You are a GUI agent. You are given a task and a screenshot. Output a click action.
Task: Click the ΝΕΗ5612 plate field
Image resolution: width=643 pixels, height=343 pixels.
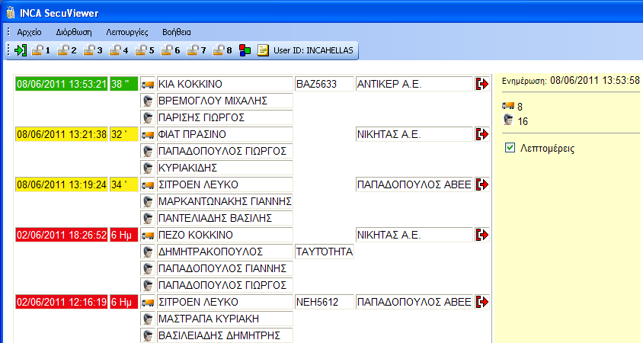point(324,302)
